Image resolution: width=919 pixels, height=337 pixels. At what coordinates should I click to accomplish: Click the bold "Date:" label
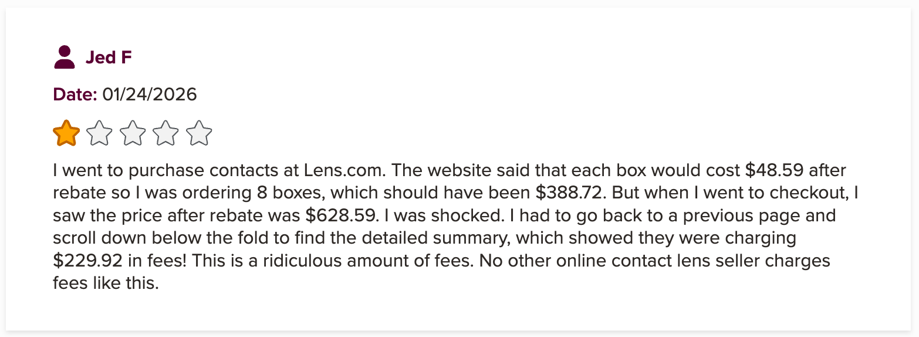tap(75, 95)
